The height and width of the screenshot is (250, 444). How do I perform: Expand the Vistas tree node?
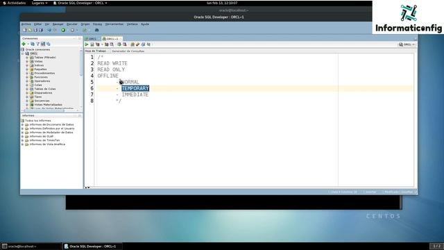point(27,62)
